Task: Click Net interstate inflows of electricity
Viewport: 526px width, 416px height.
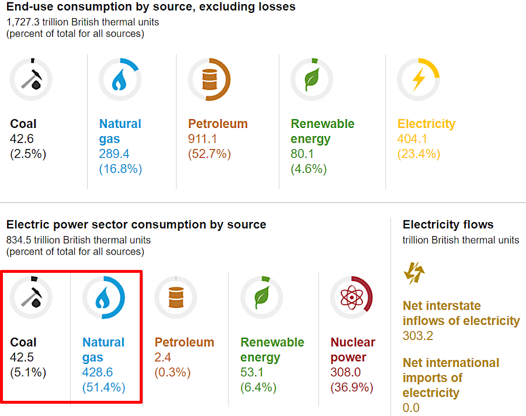Action: point(461,313)
